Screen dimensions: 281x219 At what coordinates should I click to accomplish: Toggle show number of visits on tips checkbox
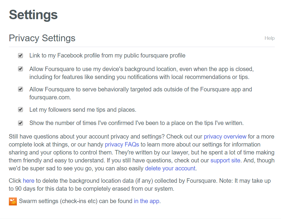(x=20, y=123)
